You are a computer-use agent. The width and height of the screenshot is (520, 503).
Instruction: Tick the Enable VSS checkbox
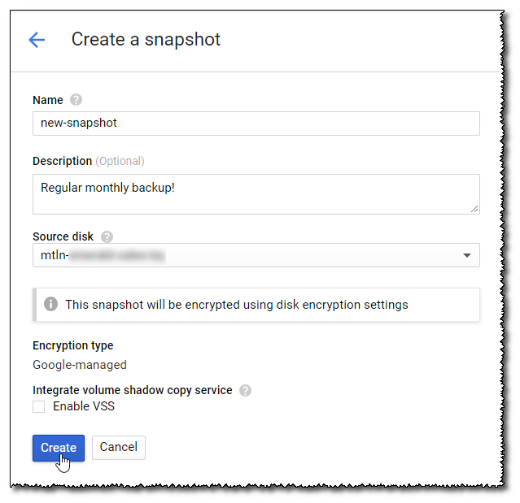click(x=39, y=406)
